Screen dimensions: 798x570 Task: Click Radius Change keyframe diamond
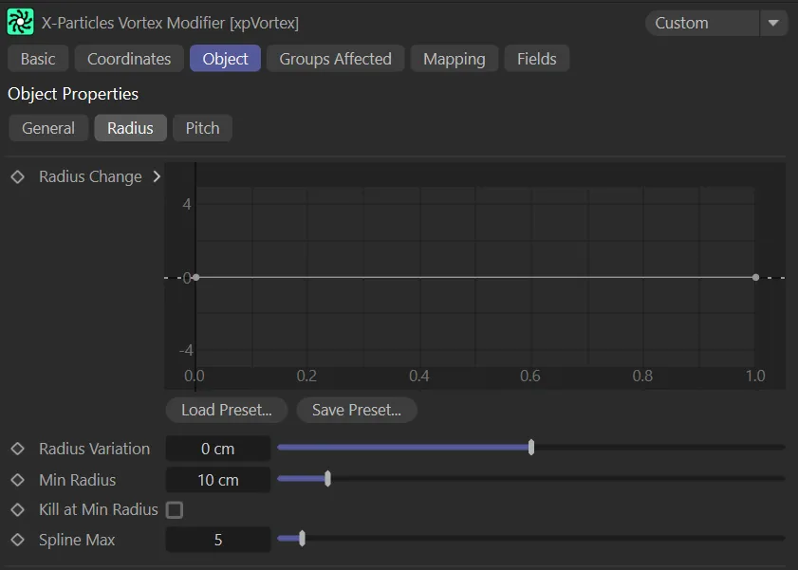17,177
